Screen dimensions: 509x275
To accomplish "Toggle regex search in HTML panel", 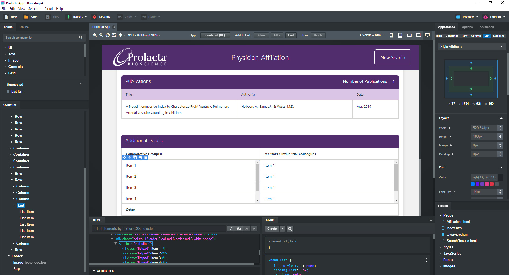I will [231, 229].
